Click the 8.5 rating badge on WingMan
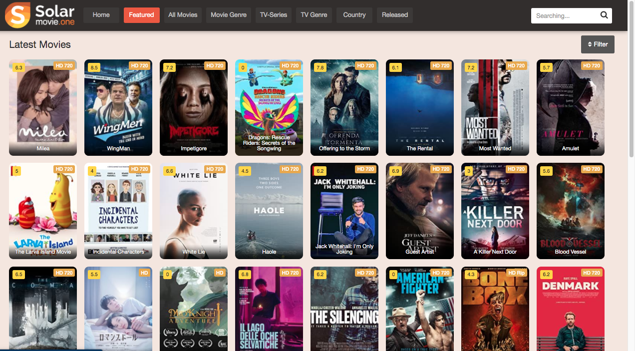Image resolution: width=635 pixels, height=351 pixels. click(94, 67)
